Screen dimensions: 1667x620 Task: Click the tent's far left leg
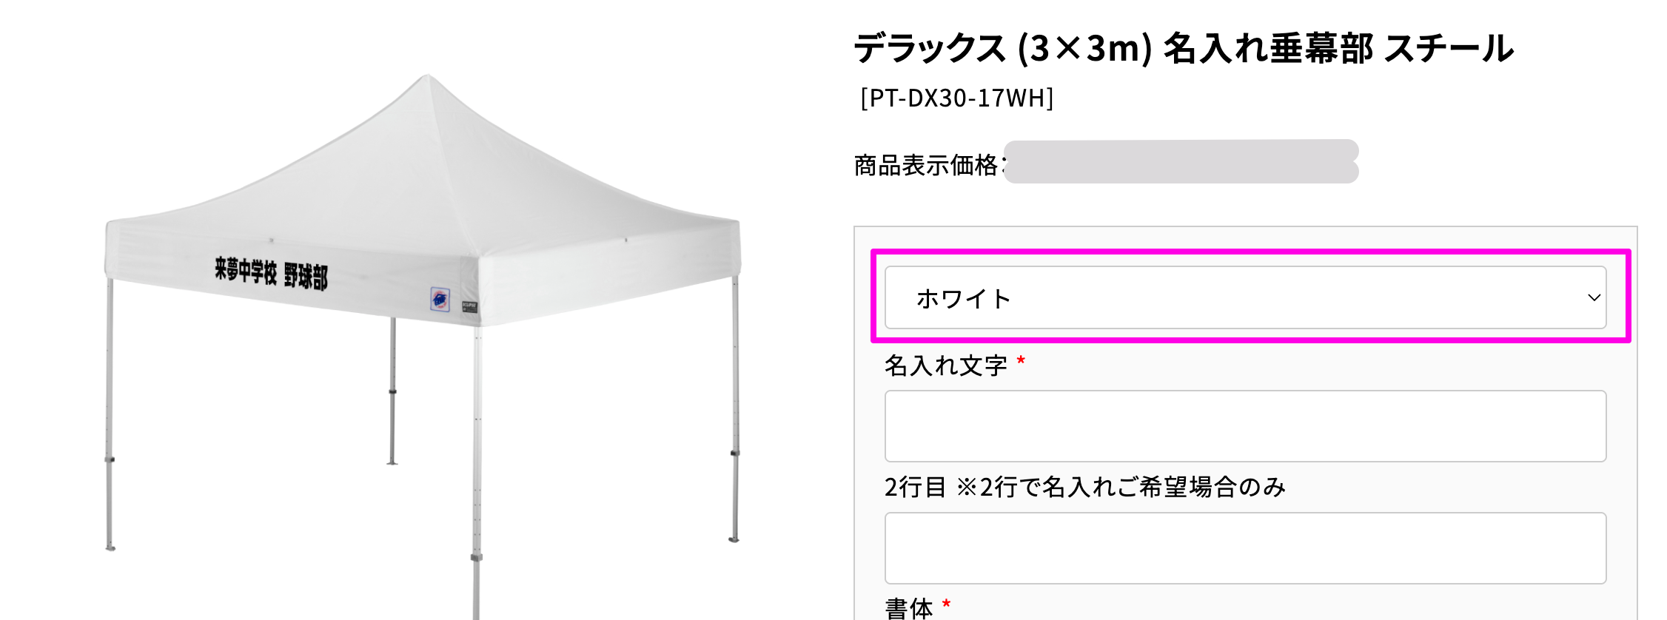pos(110,414)
